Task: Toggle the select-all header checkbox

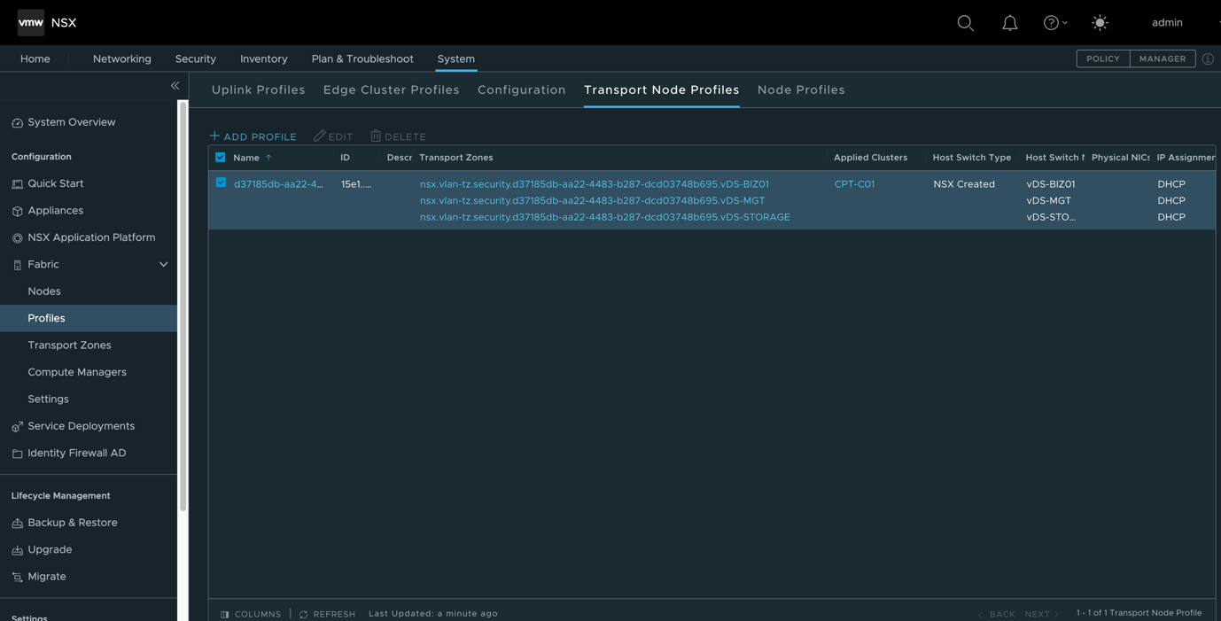Action: [221, 158]
